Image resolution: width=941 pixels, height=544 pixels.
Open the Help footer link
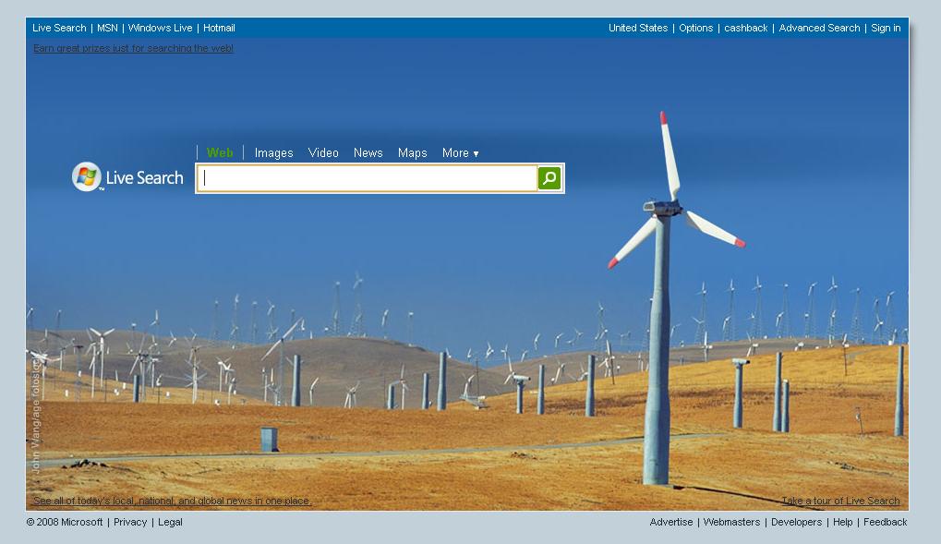click(x=842, y=522)
